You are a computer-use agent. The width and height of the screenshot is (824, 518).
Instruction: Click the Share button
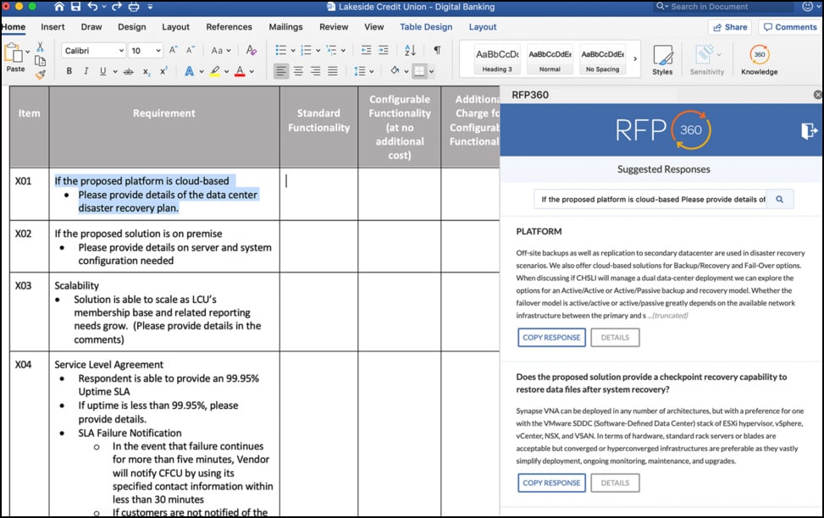click(730, 27)
